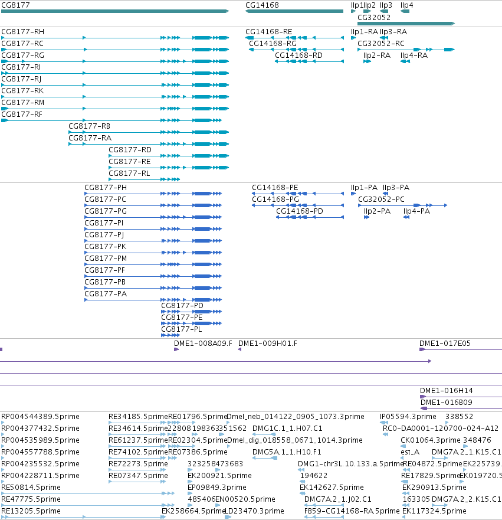The height and width of the screenshot is (520, 502).
Task: Select transcript label CG8177-RD
Action: click(x=130, y=150)
